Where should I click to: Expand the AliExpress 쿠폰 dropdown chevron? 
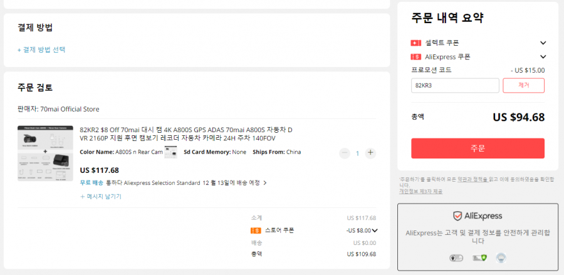[x=543, y=57]
